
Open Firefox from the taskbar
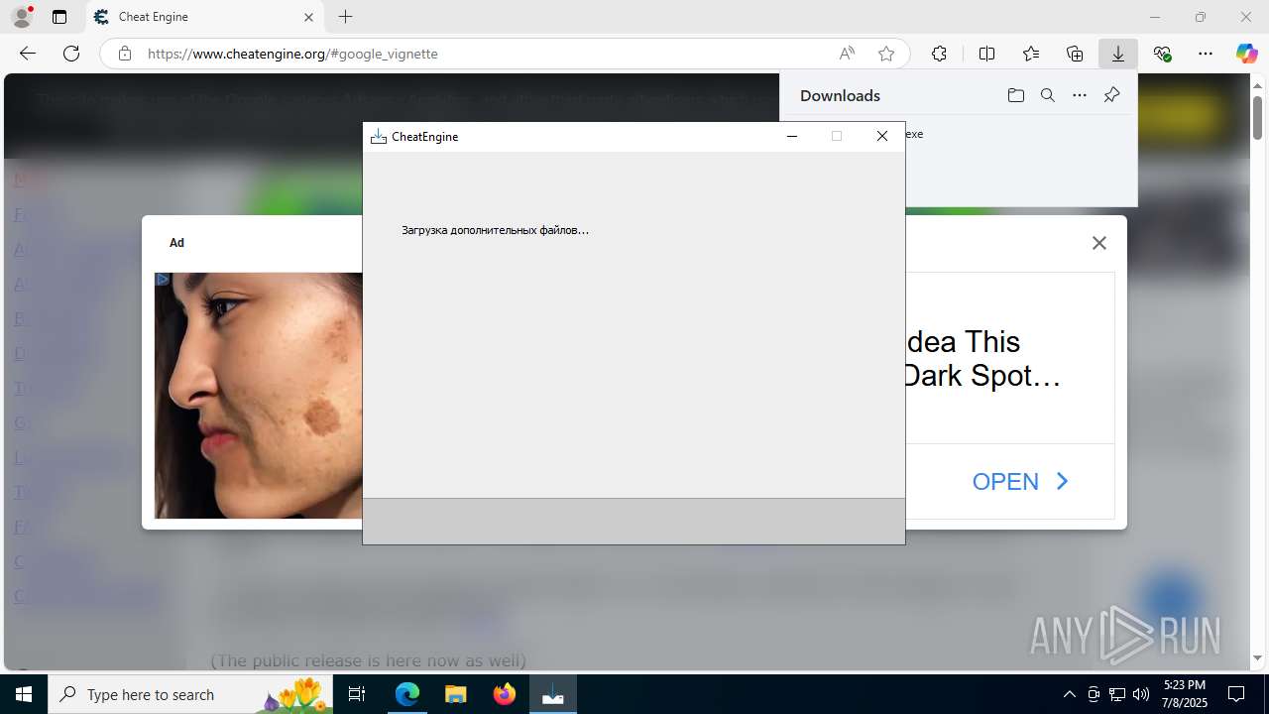tap(504, 694)
